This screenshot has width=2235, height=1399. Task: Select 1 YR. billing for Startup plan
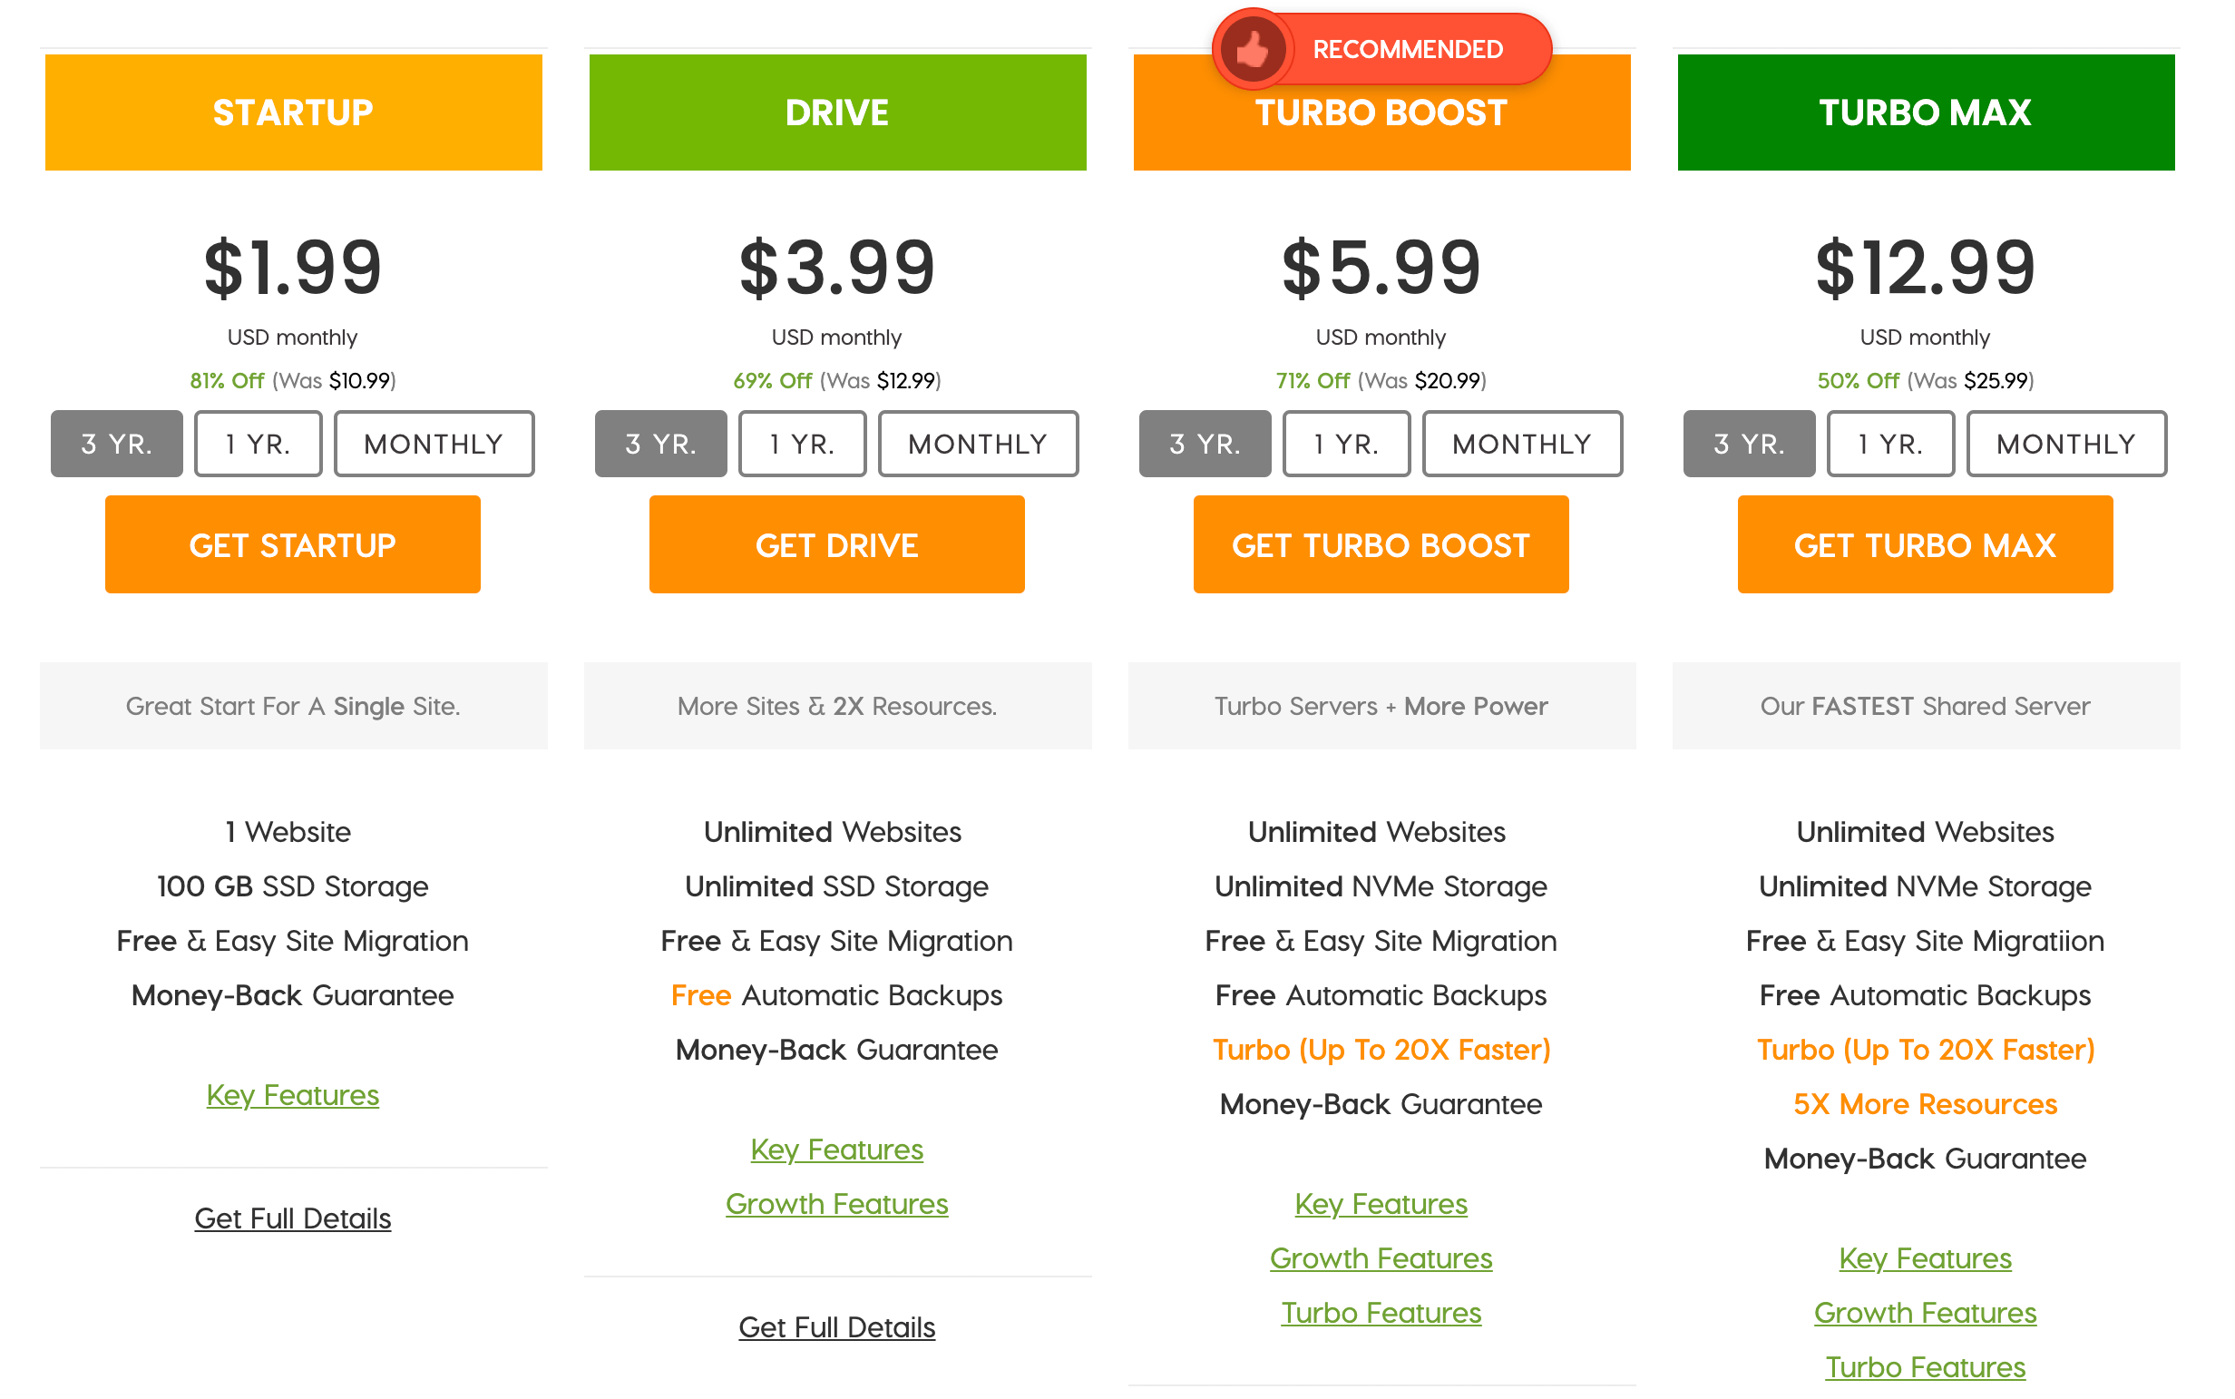click(259, 445)
